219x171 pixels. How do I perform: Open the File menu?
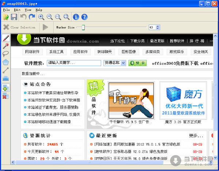tap(6, 10)
